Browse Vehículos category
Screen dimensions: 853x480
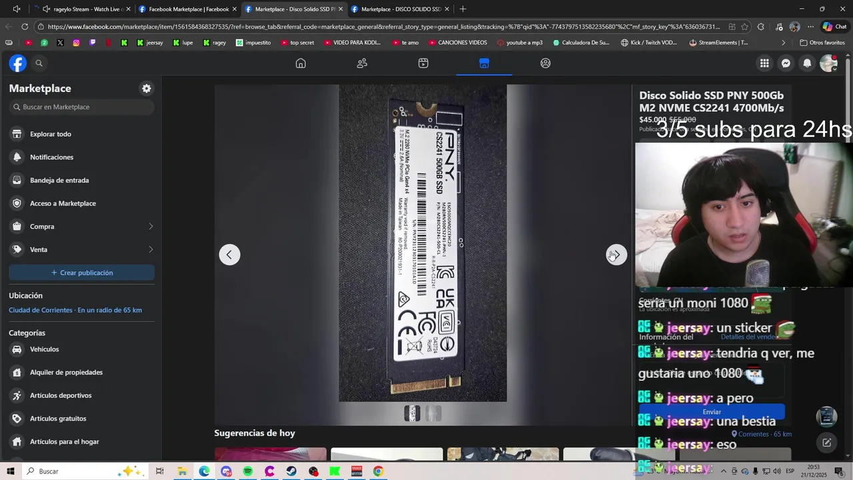point(81,349)
